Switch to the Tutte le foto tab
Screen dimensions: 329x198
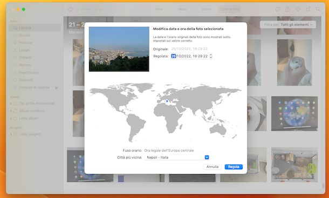pos(230,9)
